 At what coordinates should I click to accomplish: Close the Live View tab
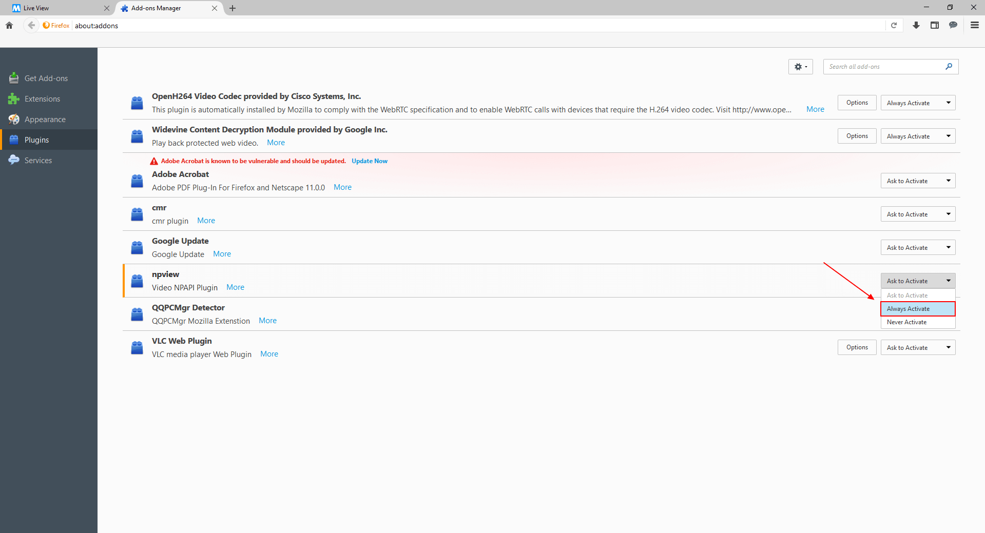click(x=107, y=8)
